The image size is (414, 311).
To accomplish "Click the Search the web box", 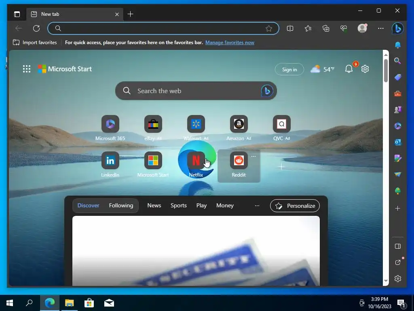I will (x=196, y=91).
